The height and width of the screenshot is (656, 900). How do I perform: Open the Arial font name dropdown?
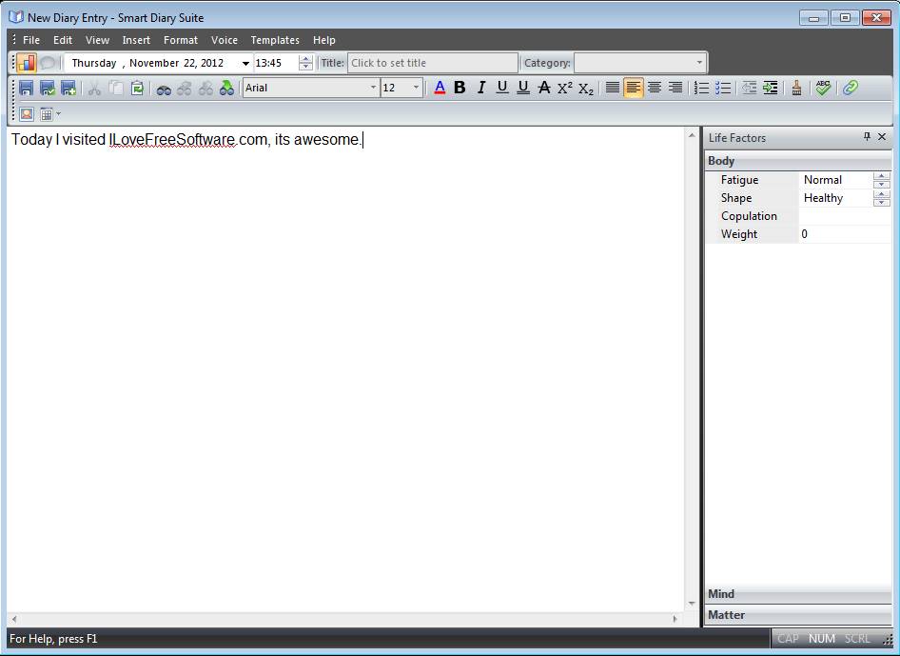(x=373, y=88)
